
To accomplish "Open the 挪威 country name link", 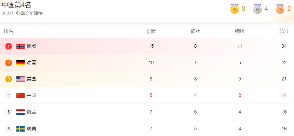I will click(x=31, y=46).
